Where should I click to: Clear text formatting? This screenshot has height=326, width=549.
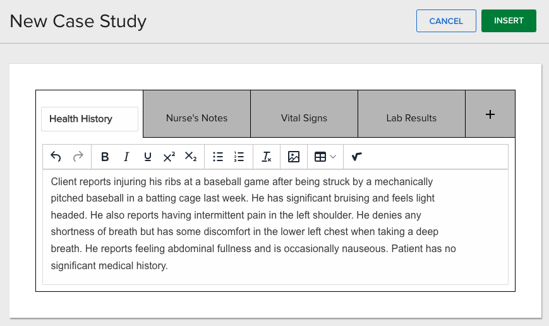click(267, 157)
